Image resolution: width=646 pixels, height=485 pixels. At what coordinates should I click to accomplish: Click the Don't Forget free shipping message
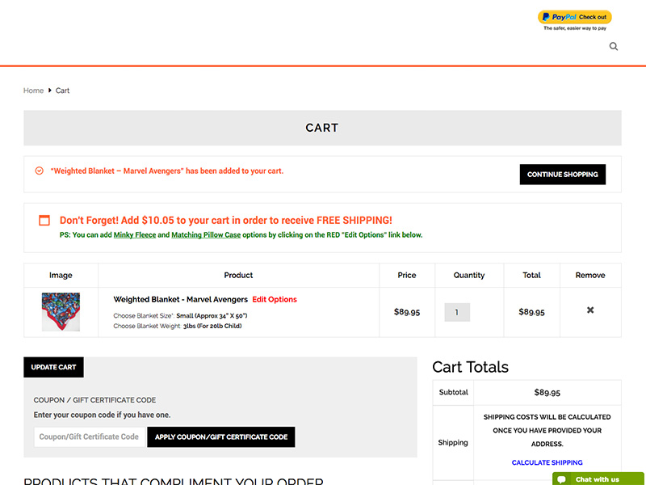click(226, 220)
